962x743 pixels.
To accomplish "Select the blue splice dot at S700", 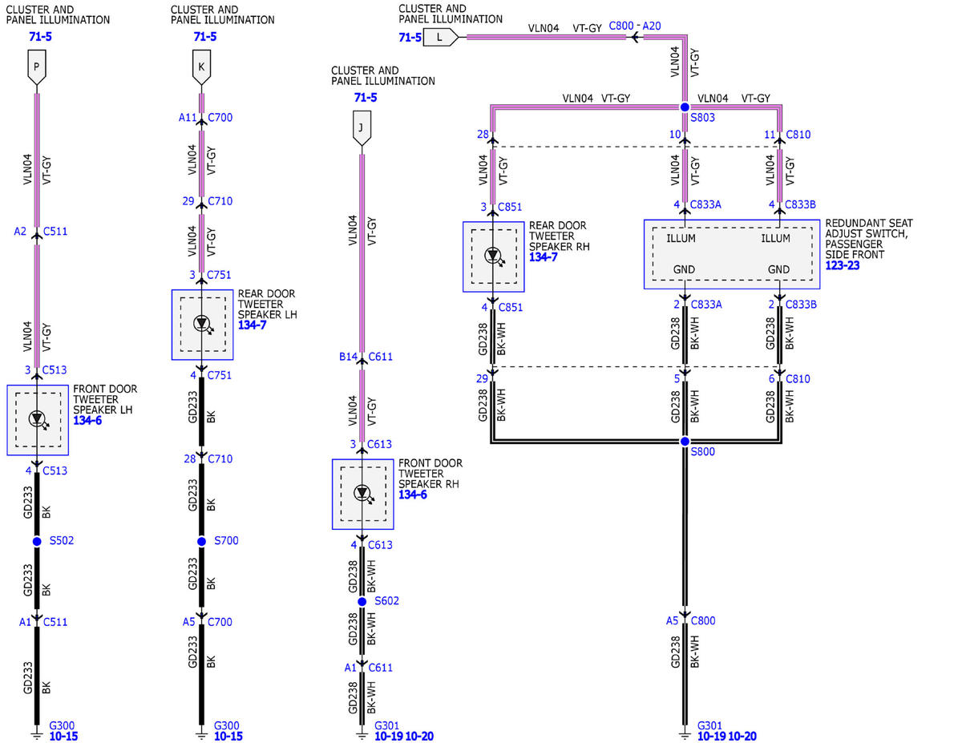I will (201, 542).
